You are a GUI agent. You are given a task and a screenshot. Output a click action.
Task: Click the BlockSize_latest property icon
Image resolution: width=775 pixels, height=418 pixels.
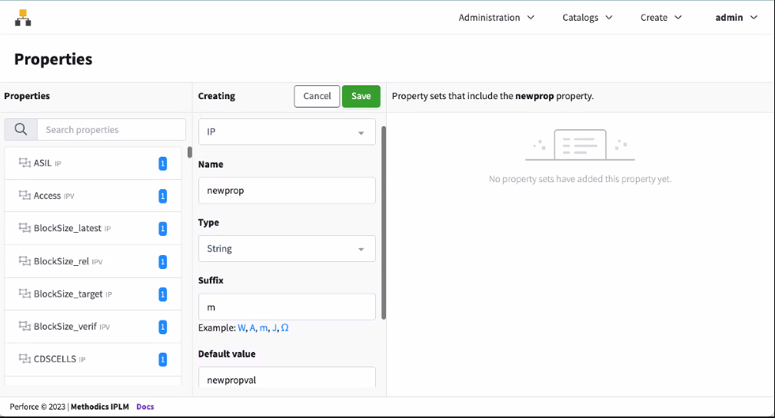pyautogui.click(x=24, y=229)
